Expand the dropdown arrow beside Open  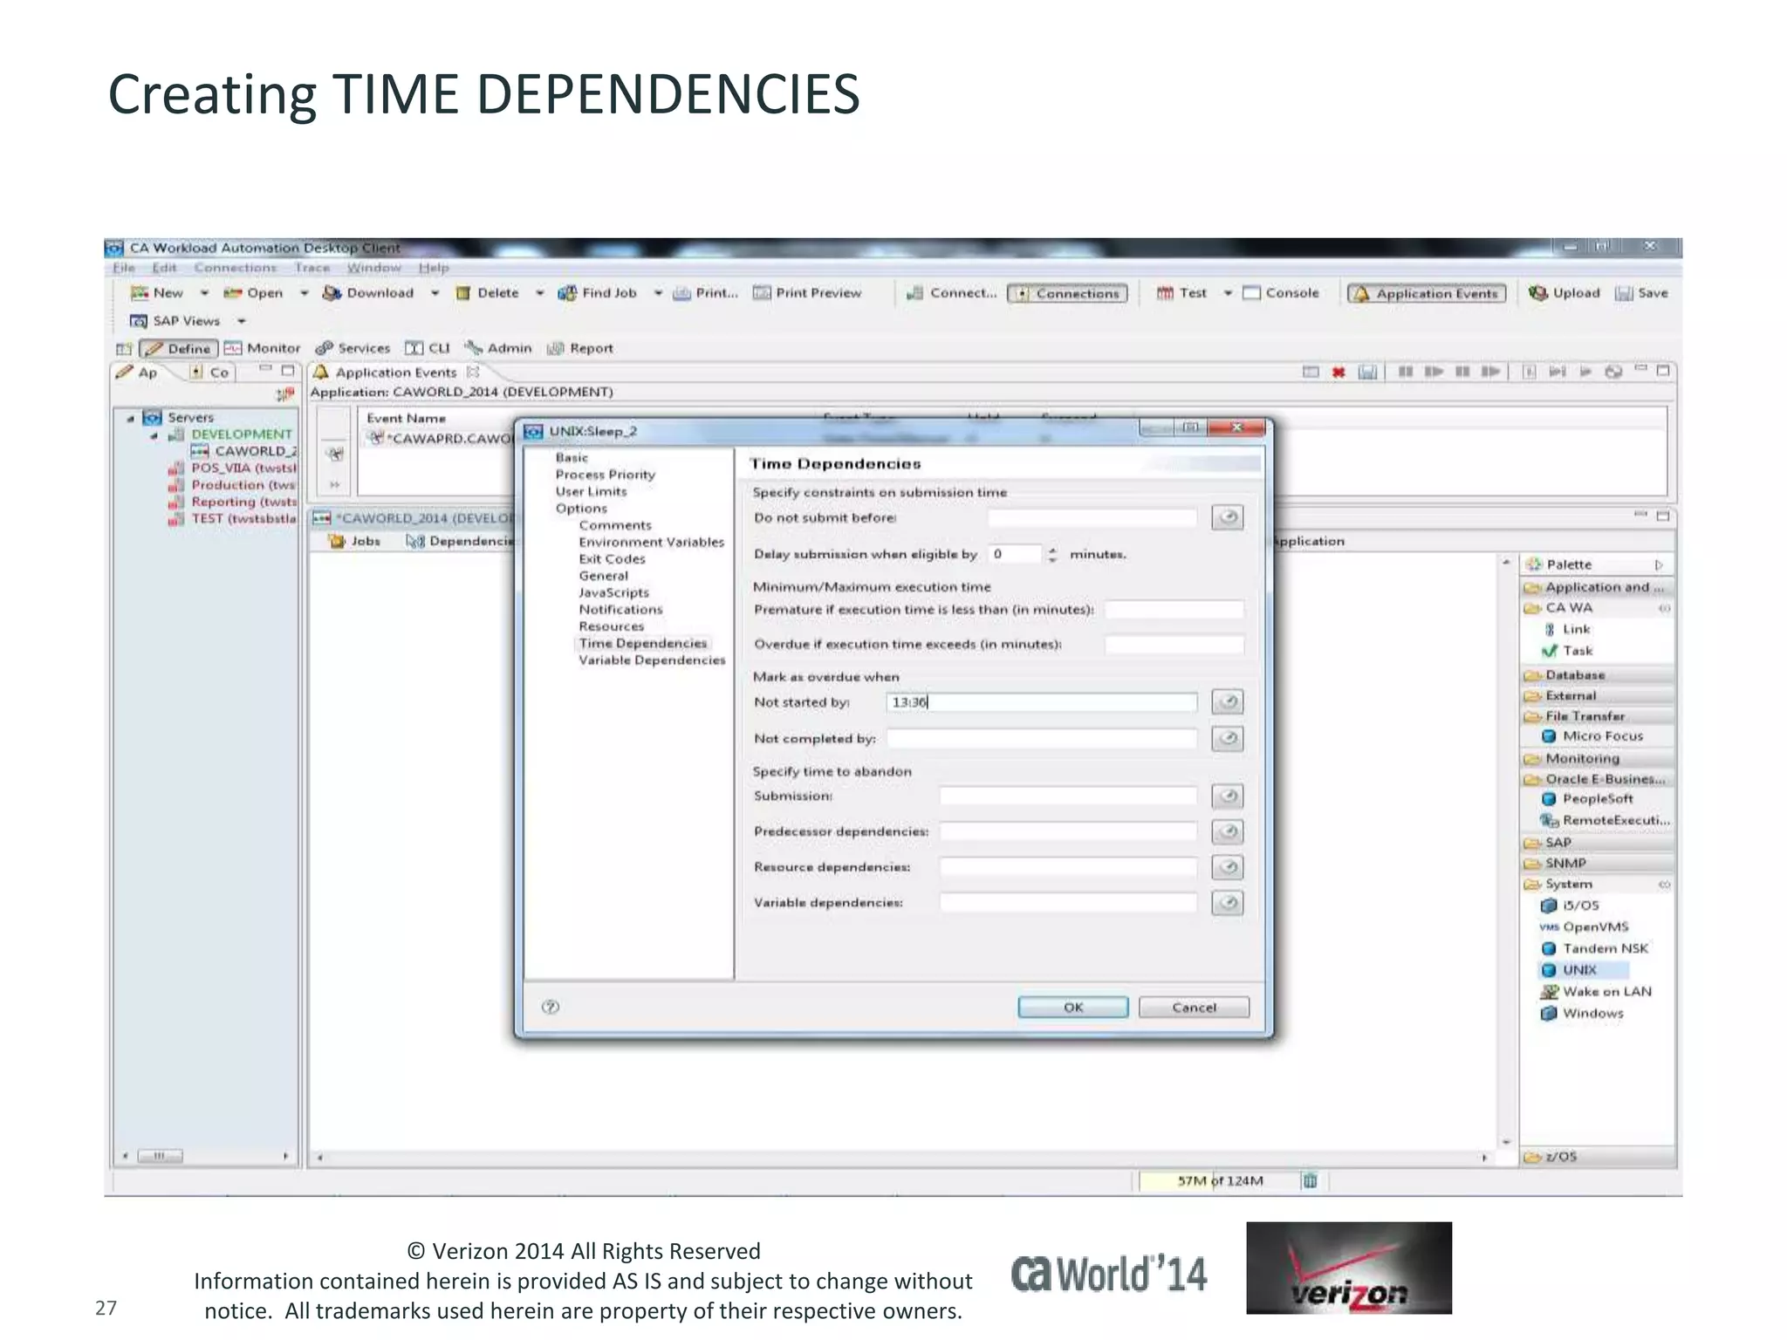point(304,293)
